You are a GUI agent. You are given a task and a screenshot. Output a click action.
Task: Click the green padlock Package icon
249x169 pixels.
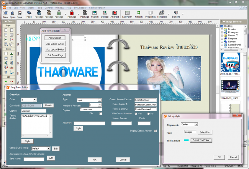coord(59,14)
